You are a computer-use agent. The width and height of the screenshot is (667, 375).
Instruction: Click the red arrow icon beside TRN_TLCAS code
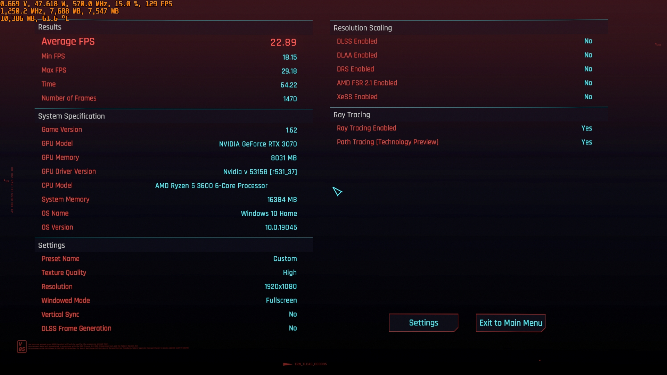(287, 364)
